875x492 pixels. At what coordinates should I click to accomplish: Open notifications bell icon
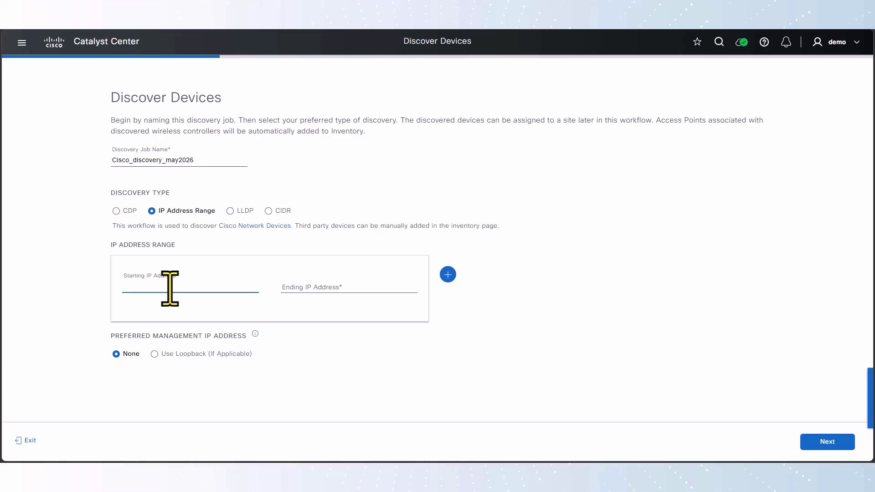[x=786, y=42]
